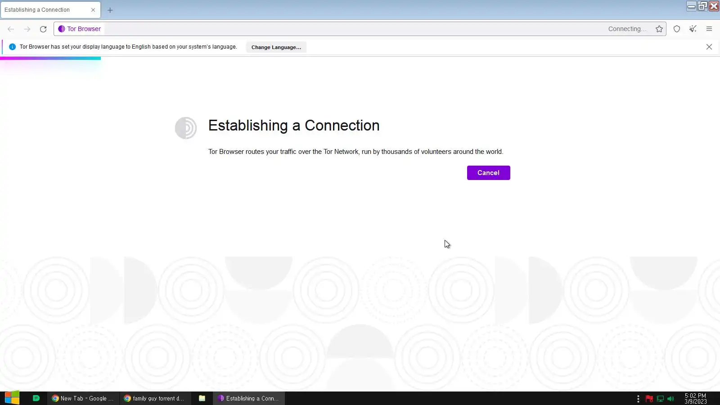Click the Change Language button
This screenshot has height=405, width=720.
click(x=276, y=47)
